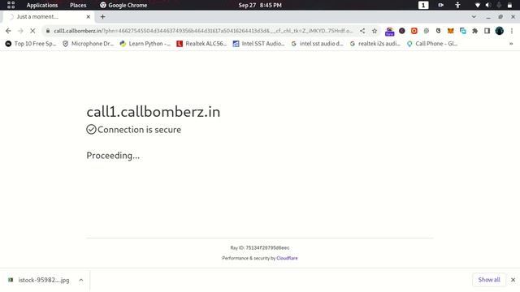This screenshot has width=520, height=292.
Task: Open the volume speaker indicator
Action: click(487, 5)
